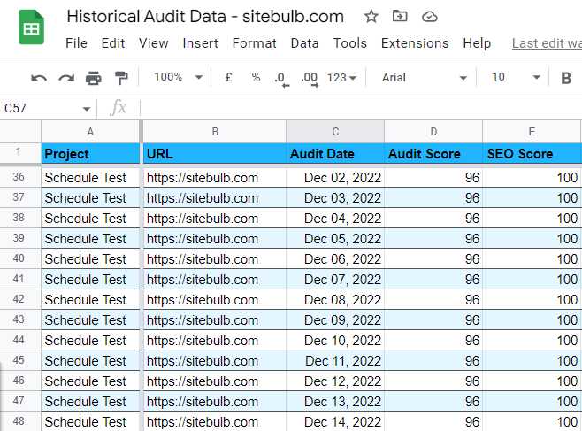Click the C57 name box
This screenshot has width=582, height=431.
point(41,108)
